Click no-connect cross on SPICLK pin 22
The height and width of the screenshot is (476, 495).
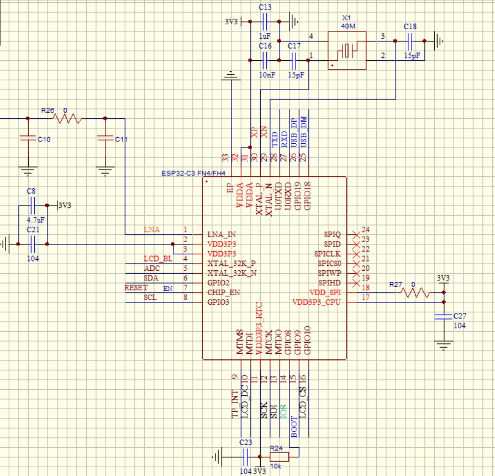click(x=356, y=254)
